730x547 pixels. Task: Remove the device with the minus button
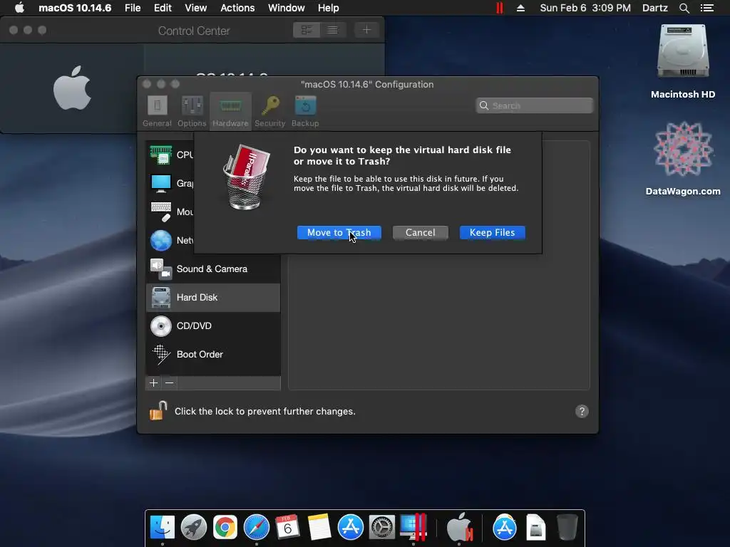pyautogui.click(x=170, y=382)
